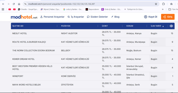
Task: Bookmark this page with the star icon
Action: pos(156,4)
